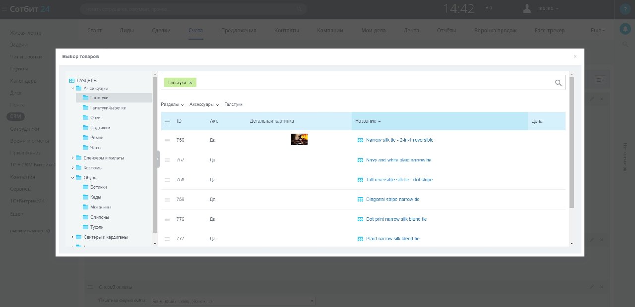This screenshot has width=635, height=307.
Task: Select the Галстуки folder in the tree
Action: click(114, 98)
